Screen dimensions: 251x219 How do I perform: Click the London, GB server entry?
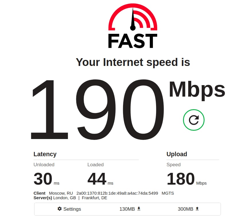point(65,198)
